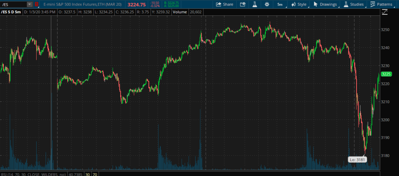Click the RSI 70 overbought level box

95,174
